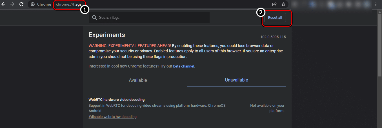Click the chrome://flags address bar text
The image size is (382, 128).
69,4
